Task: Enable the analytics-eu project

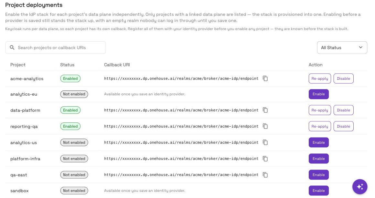Action: (318, 94)
